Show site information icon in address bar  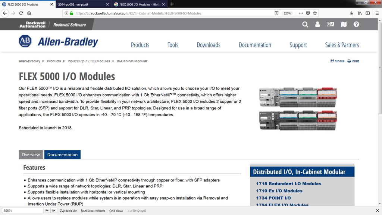pyautogui.click(x=66, y=13)
